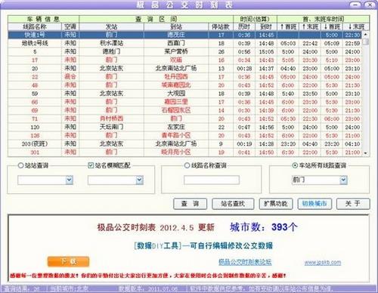The image size is (378, 293).
Task: Click the 大观园 arrival cell
Action: pos(176,94)
